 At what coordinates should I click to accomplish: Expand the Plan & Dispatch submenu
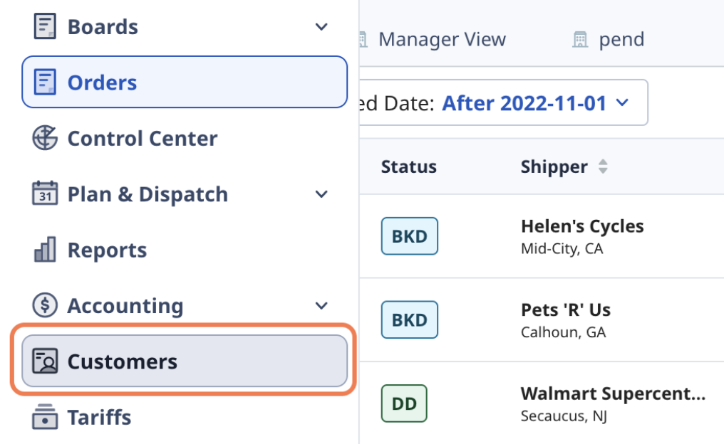(321, 194)
